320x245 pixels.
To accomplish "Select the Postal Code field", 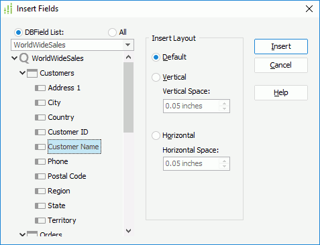I will pyautogui.click(x=67, y=176).
